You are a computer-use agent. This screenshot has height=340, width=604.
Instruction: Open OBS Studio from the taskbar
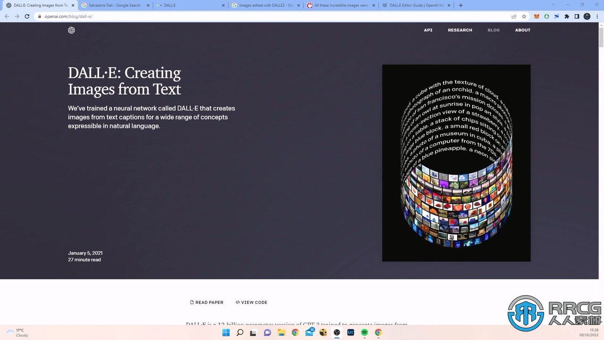337,332
